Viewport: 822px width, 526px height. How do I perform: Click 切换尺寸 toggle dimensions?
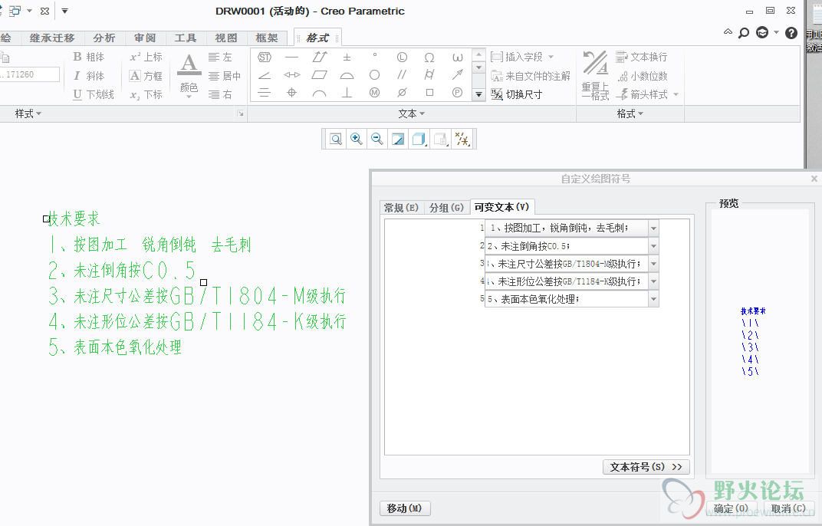coord(516,94)
